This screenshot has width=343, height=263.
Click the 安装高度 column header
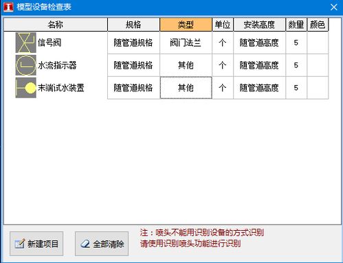pos(259,25)
